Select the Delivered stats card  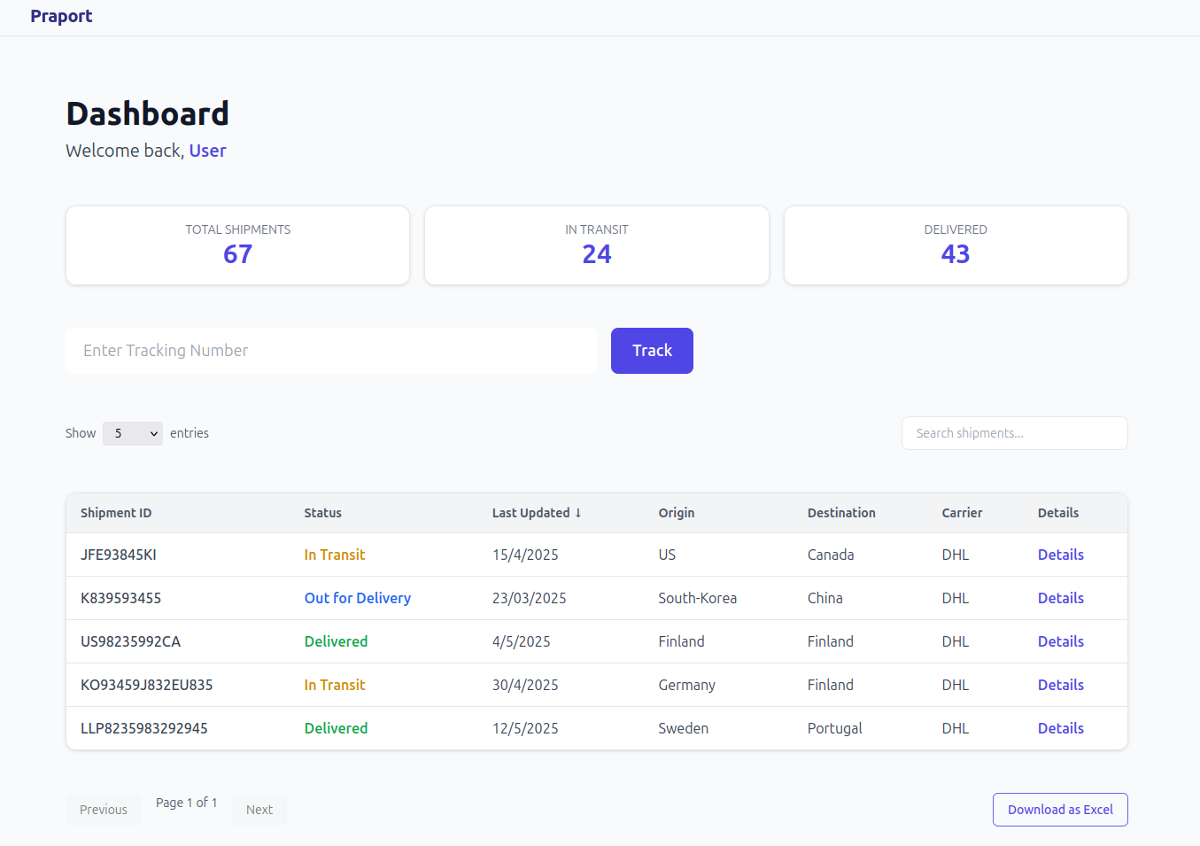956,244
